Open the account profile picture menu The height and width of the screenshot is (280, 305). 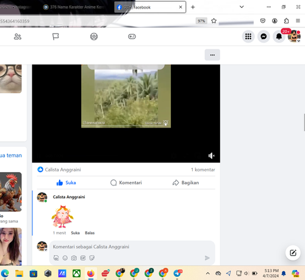coord(294,37)
